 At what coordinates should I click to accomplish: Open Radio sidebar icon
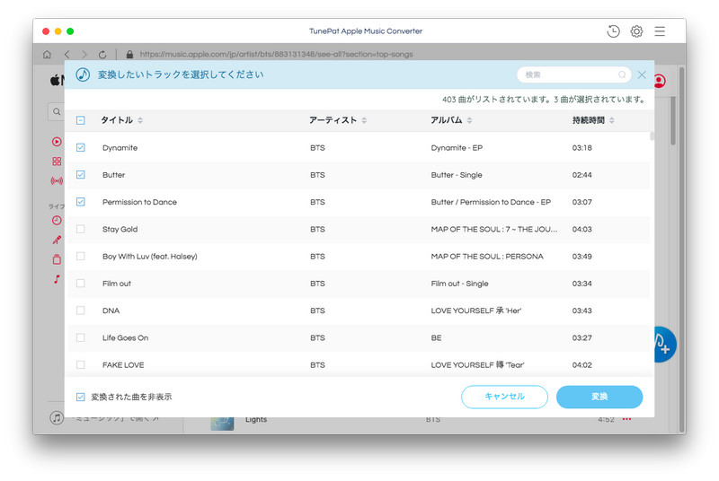pos(57,181)
